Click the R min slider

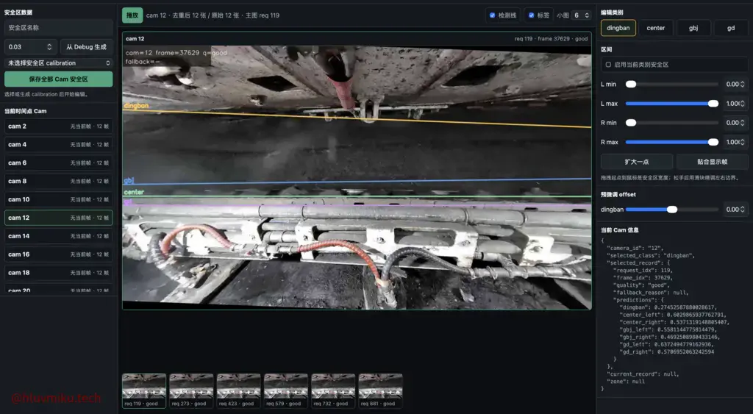(672, 123)
